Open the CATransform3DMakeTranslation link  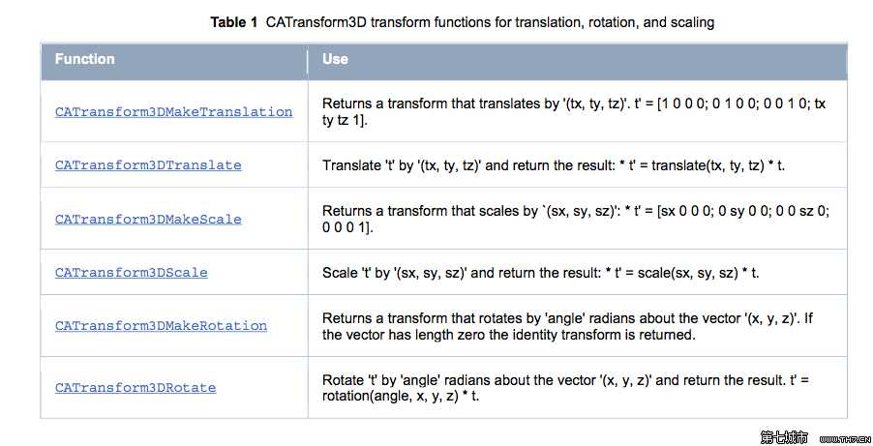click(173, 112)
